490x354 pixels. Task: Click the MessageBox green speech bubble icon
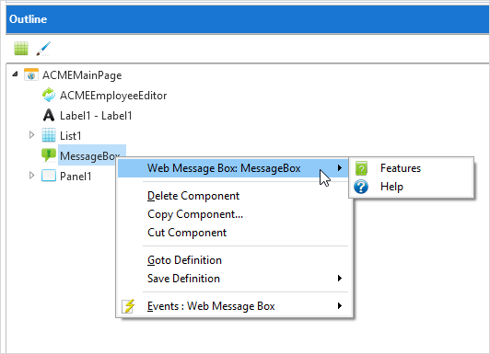pyautogui.click(x=49, y=155)
